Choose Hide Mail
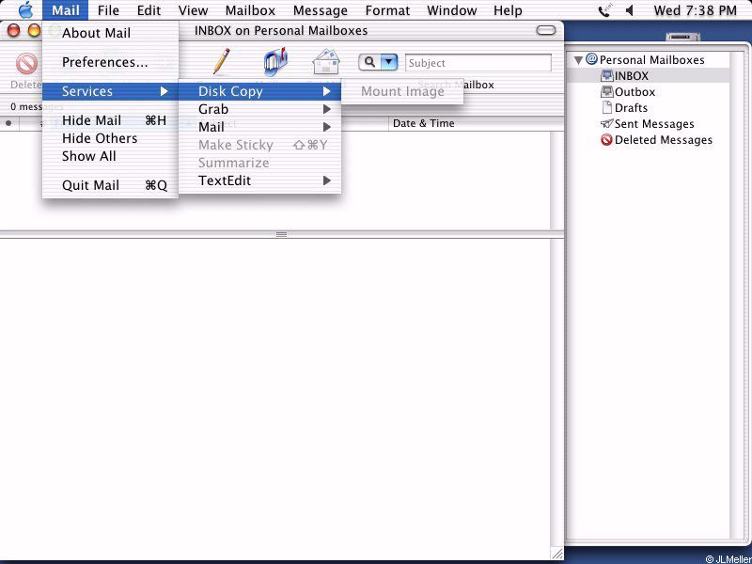The height and width of the screenshot is (564, 752). (110, 121)
